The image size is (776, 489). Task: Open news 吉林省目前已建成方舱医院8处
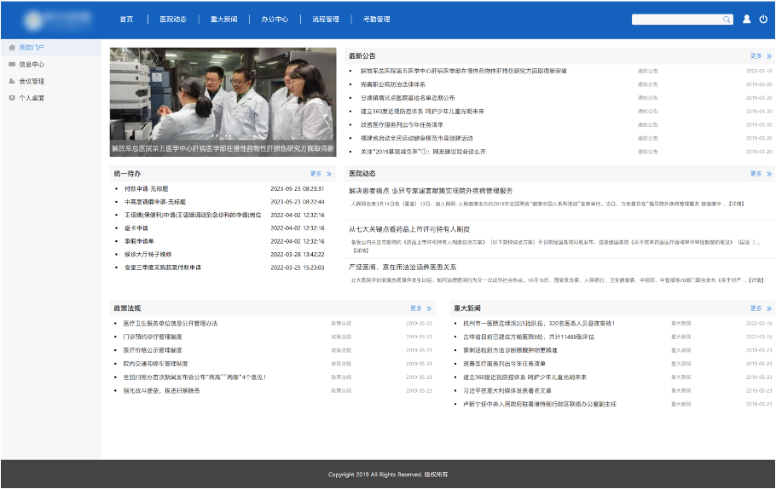529,337
